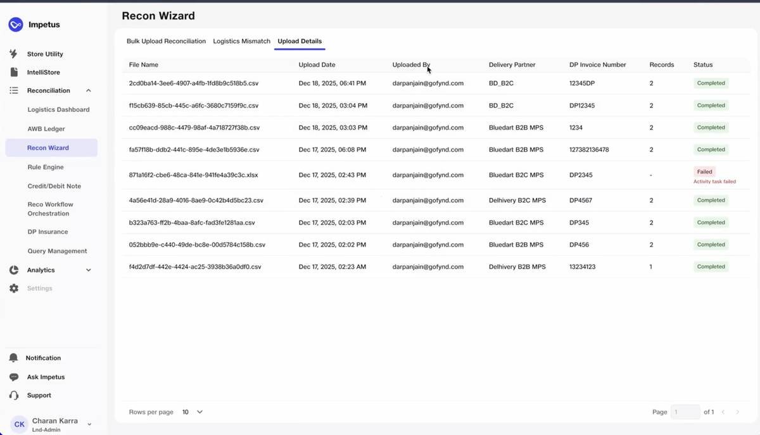Click Dec 17, 2025, 02:23 AM date

(332, 267)
